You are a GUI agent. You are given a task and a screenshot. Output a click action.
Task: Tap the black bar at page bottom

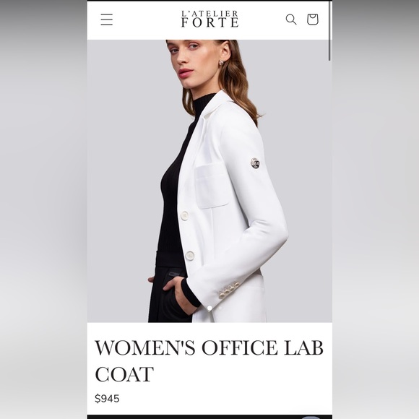209,417
